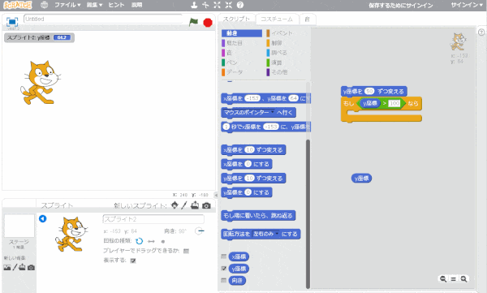Click the block help question icon
This screenshot has height=293, width=487.
(x=240, y=5)
